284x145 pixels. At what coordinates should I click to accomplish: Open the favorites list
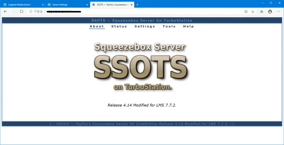pos(261,11)
